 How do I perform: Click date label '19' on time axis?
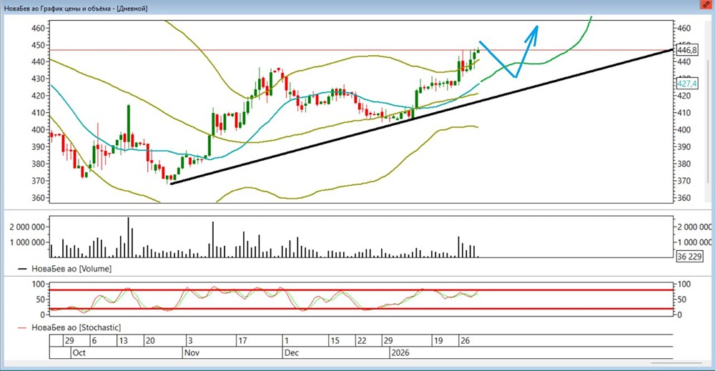click(438, 340)
